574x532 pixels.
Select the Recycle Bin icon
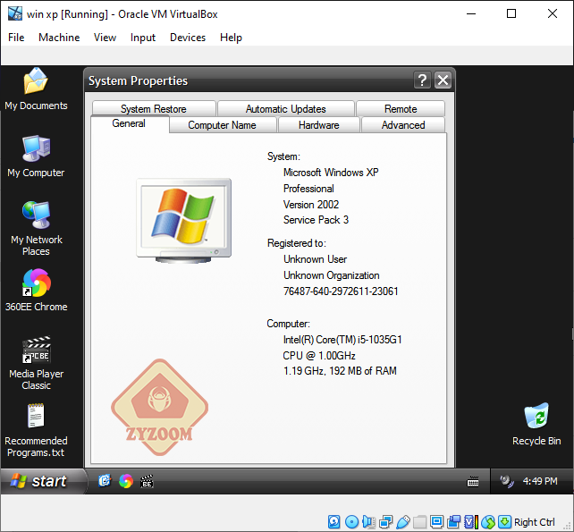pos(536,425)
